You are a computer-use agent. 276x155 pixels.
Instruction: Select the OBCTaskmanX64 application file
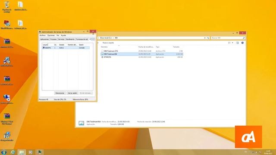click(142, 54)
